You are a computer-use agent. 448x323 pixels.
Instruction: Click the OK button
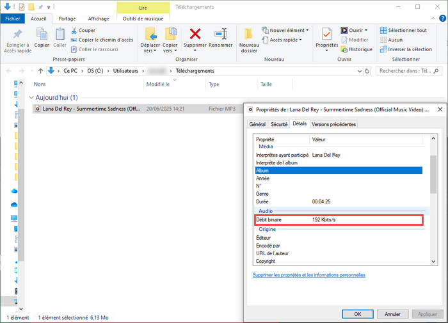tap(358, 314)
